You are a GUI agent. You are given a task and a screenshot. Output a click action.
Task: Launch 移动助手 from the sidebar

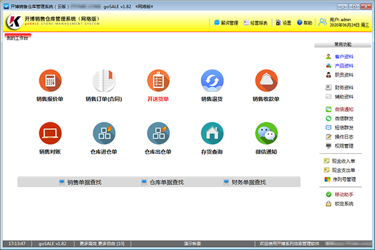[x=339, y=194]
